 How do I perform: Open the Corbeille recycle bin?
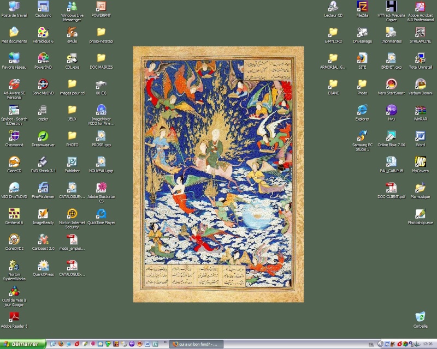pos(420,320)
